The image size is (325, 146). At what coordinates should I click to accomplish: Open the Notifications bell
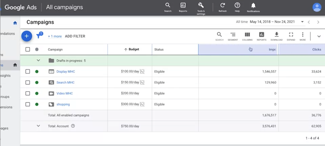click(253, 7)
